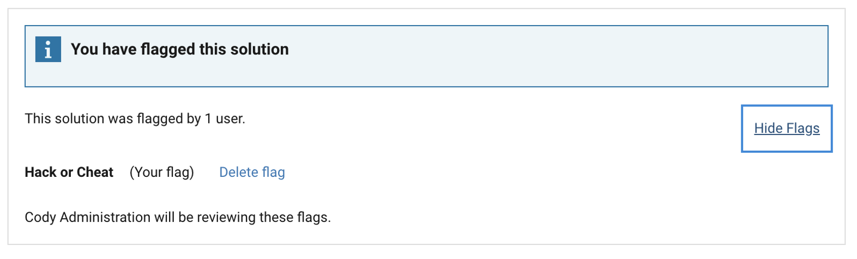857x259 pixels.
Task: Click 'flagged this solution' in the banner title
Action: pyautogui.click(x=215, y=50)
